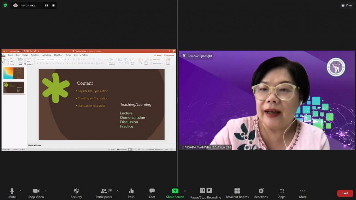Click the red End meeting button
Screen dimensions: 356x200
pyautogui.click(x=345, y=193)
